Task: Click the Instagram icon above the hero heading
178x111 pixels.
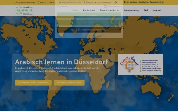Action: pos(23,52)
